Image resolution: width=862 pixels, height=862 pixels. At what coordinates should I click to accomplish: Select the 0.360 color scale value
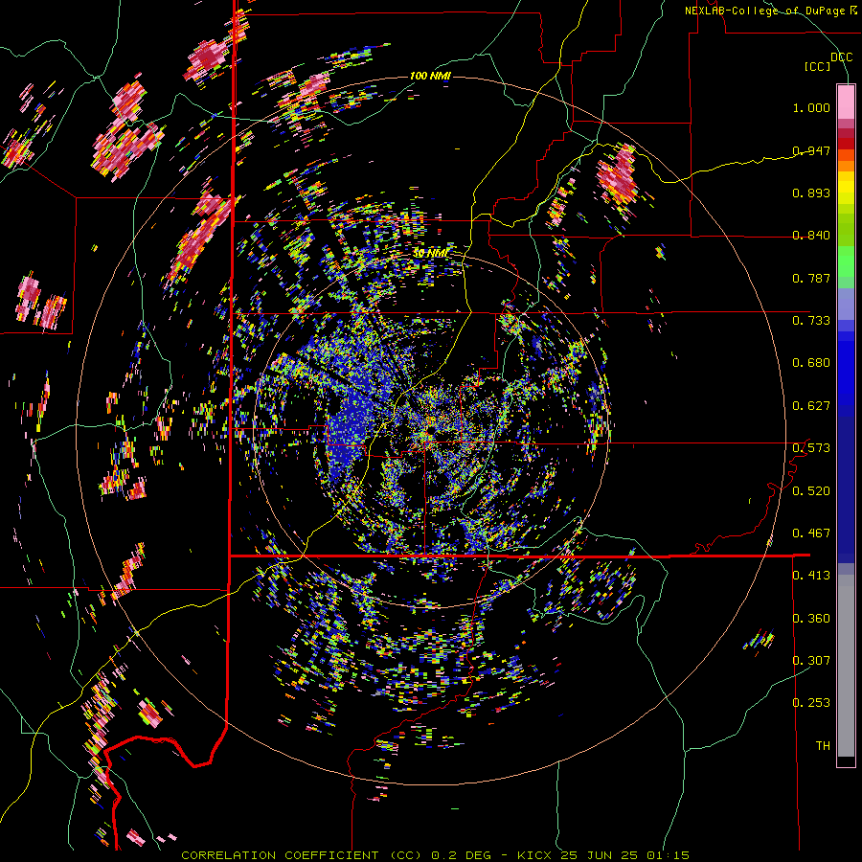click(x=811, y=619)
